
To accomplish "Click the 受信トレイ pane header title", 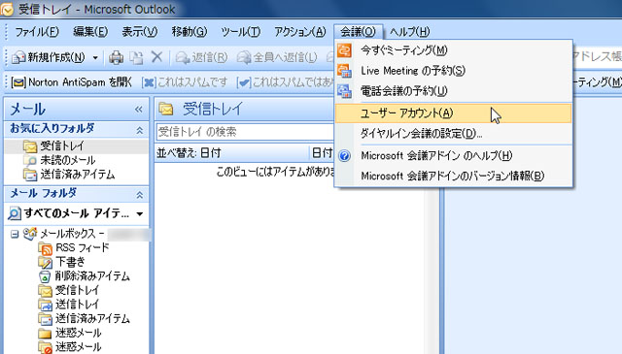I will tap(213, 109).
